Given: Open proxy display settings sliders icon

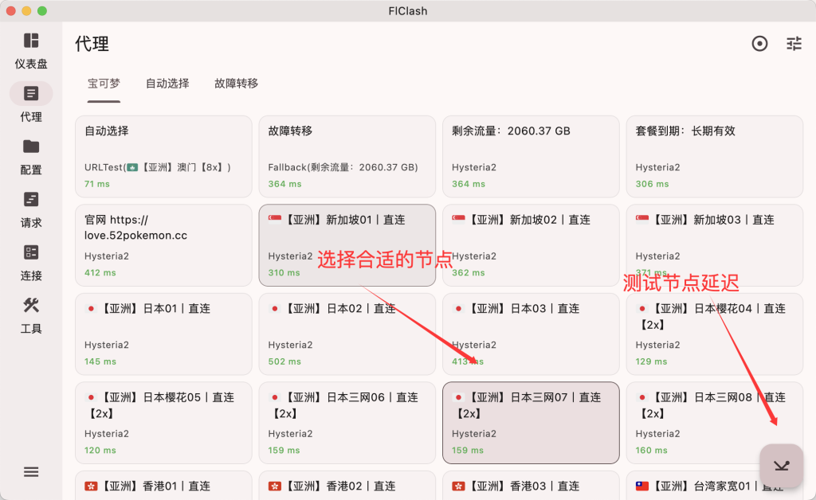Looking at the screenshot, I should [x=794, y=44].
